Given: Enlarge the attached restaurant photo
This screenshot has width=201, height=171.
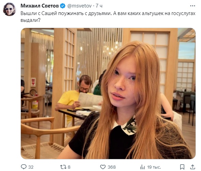Looking at the screenshot, I should point(108,94).
